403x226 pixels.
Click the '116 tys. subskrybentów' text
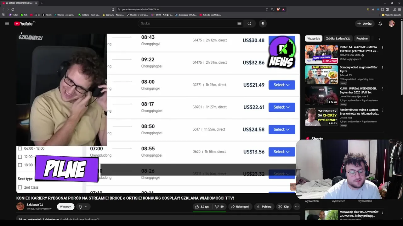point(39,209)
